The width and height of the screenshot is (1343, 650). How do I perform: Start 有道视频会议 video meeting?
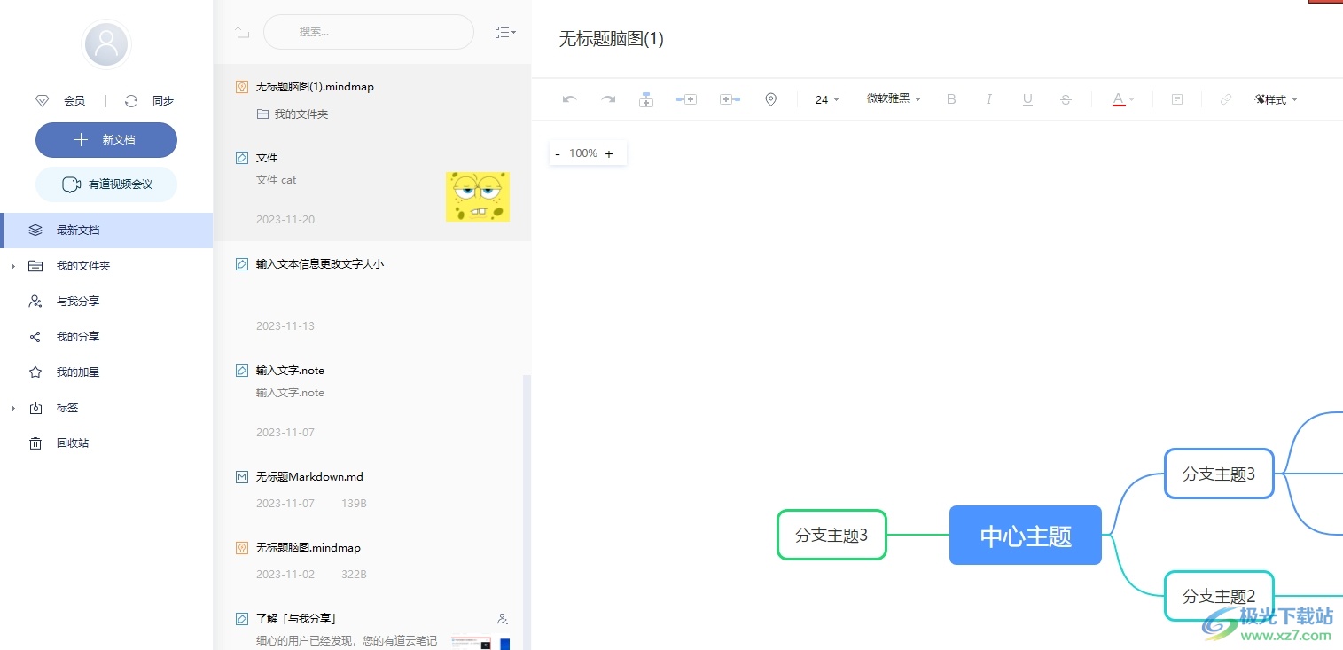pyautogui.click(x=106, y=184)
